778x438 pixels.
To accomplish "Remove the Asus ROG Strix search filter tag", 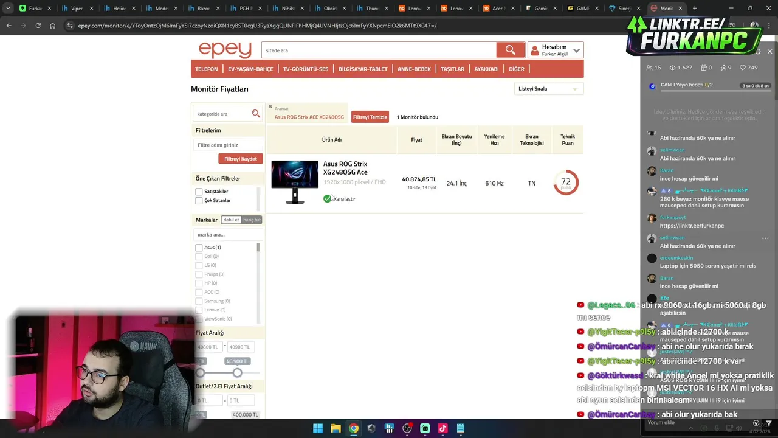I will pyautogui.click(x=270, y=106).
